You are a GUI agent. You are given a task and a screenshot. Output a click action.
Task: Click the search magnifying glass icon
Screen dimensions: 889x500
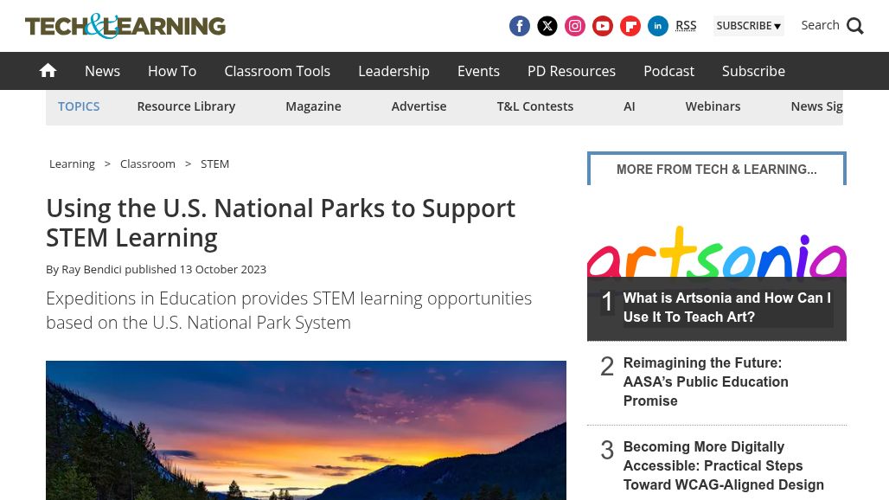tap(854, 26)
